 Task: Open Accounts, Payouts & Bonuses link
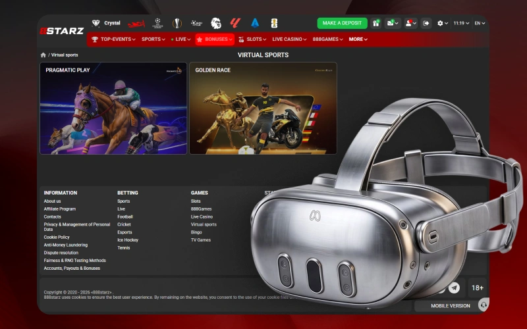72,268
